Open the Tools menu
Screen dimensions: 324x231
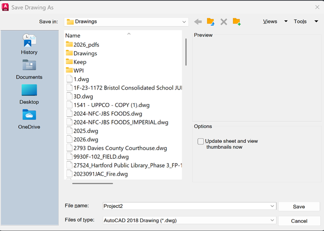click(300, 21)
